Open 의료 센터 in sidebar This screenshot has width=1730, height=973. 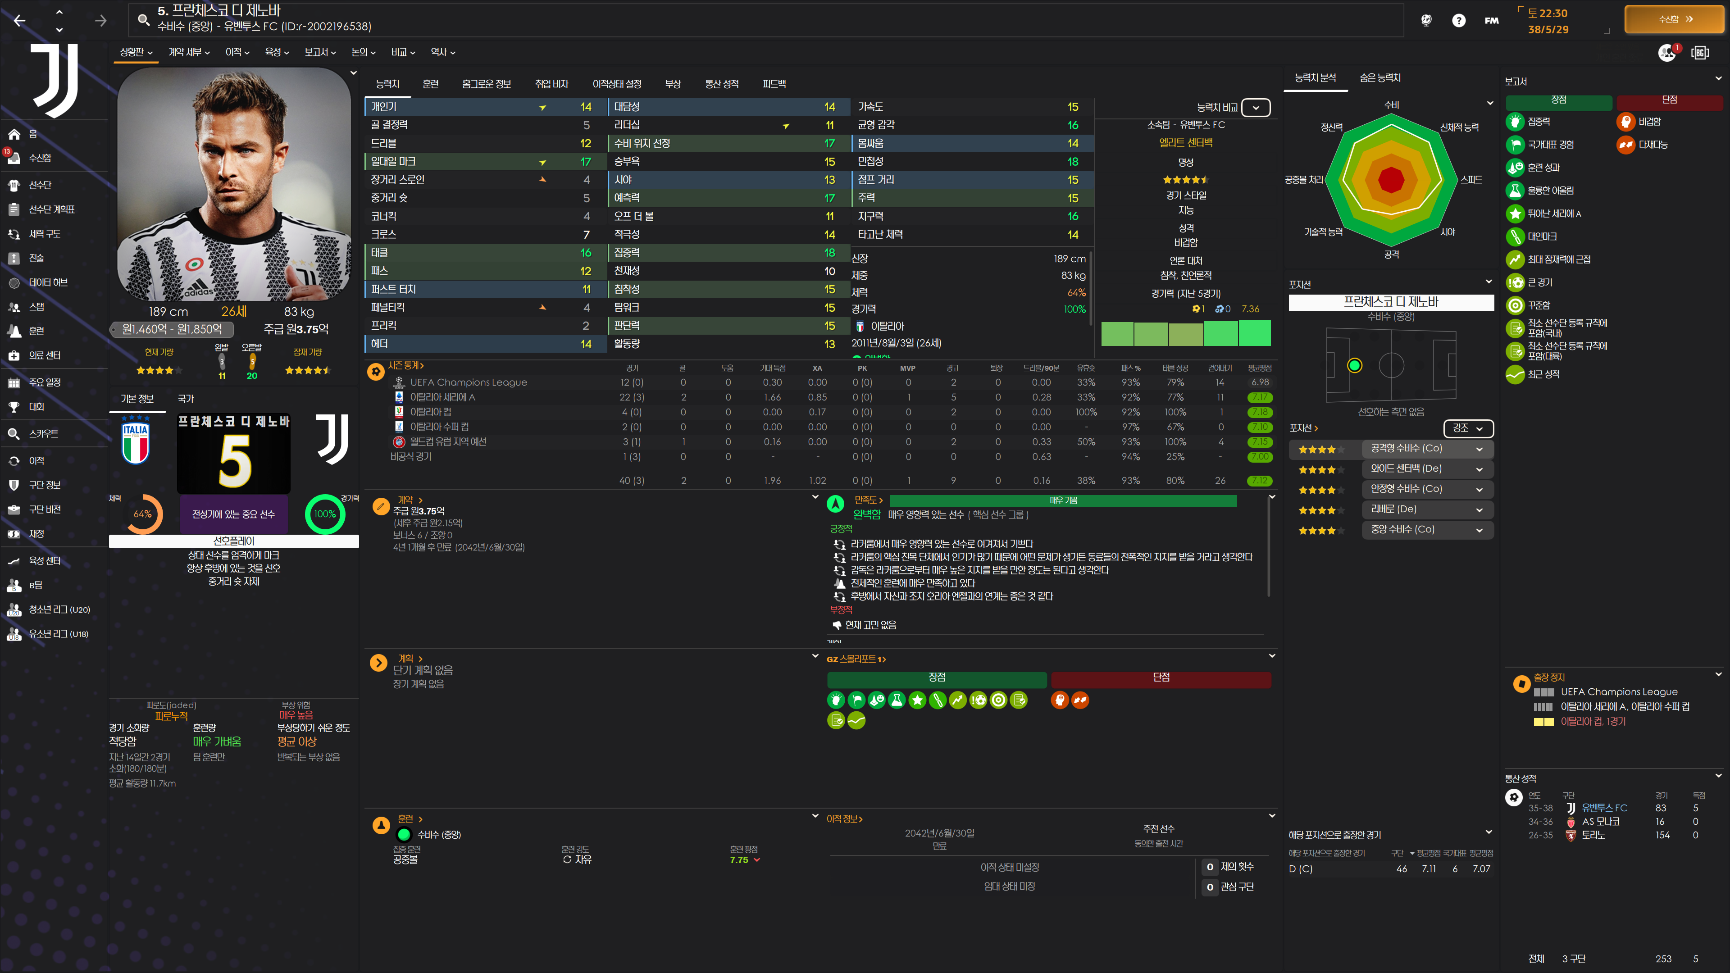click(x=44, y=355)
